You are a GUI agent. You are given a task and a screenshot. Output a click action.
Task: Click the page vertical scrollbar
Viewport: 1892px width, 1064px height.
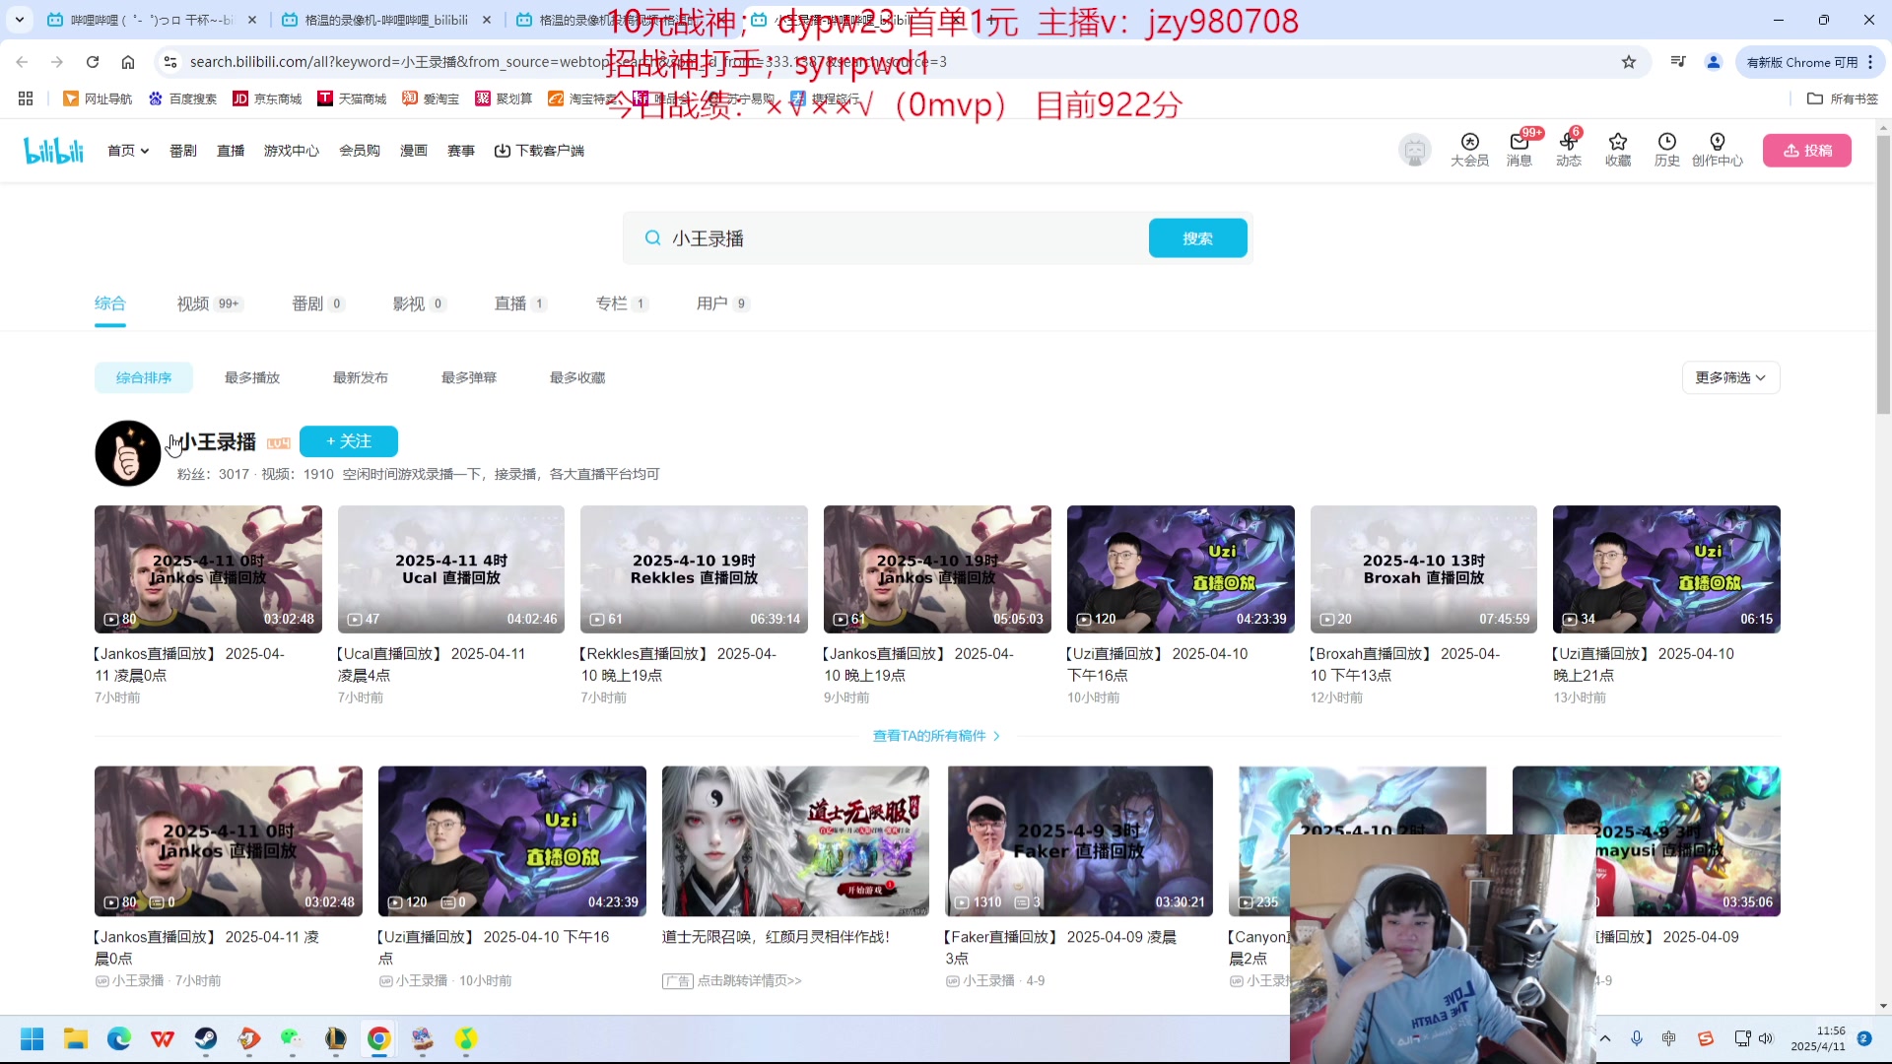tap(1883, 276)
